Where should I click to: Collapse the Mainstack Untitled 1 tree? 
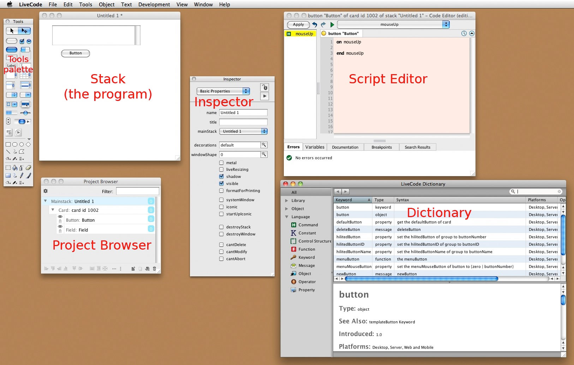pyautogui.click(x=45, y=201)
